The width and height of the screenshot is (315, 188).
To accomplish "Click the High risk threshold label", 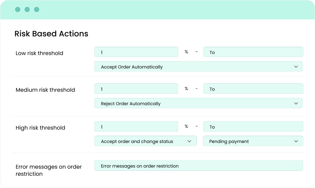I will point(41,128).
